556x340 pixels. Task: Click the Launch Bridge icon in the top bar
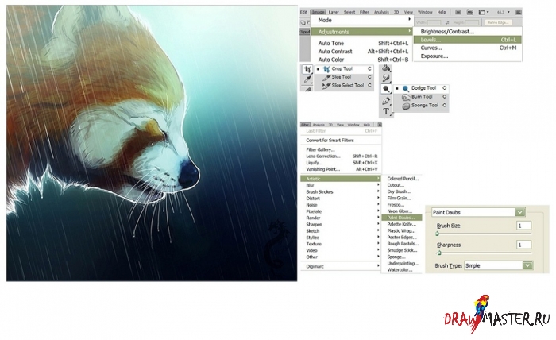(x=458, y=12)
